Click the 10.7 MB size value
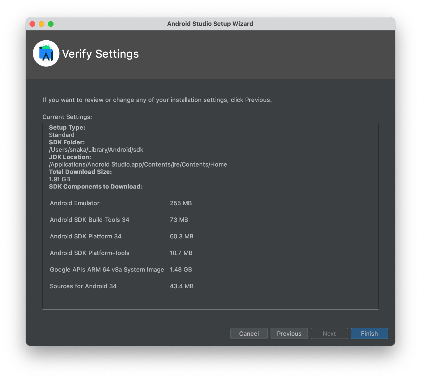 (181, 253)
